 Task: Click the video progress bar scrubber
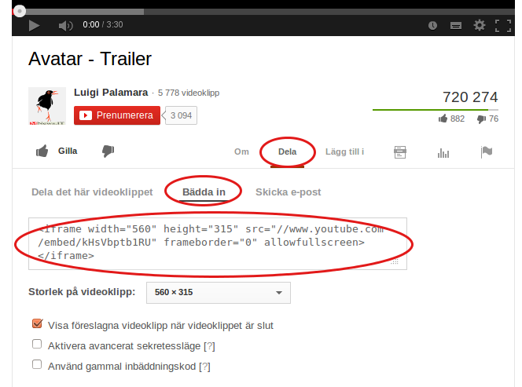click(20, 11)
